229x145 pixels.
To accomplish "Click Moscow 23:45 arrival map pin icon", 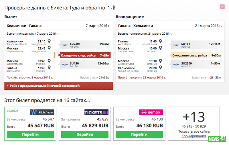I will (x=49, y=48).
